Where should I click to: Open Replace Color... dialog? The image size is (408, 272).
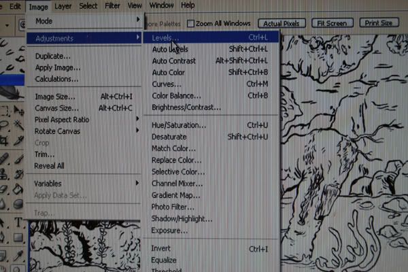pyautogui.click(x=211, y=160)
